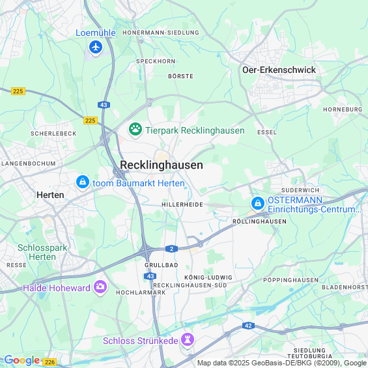The height and width of the screenshot is (368, 368).
Task: Select the Hillerheide district label
Action: tap(182, 205)
